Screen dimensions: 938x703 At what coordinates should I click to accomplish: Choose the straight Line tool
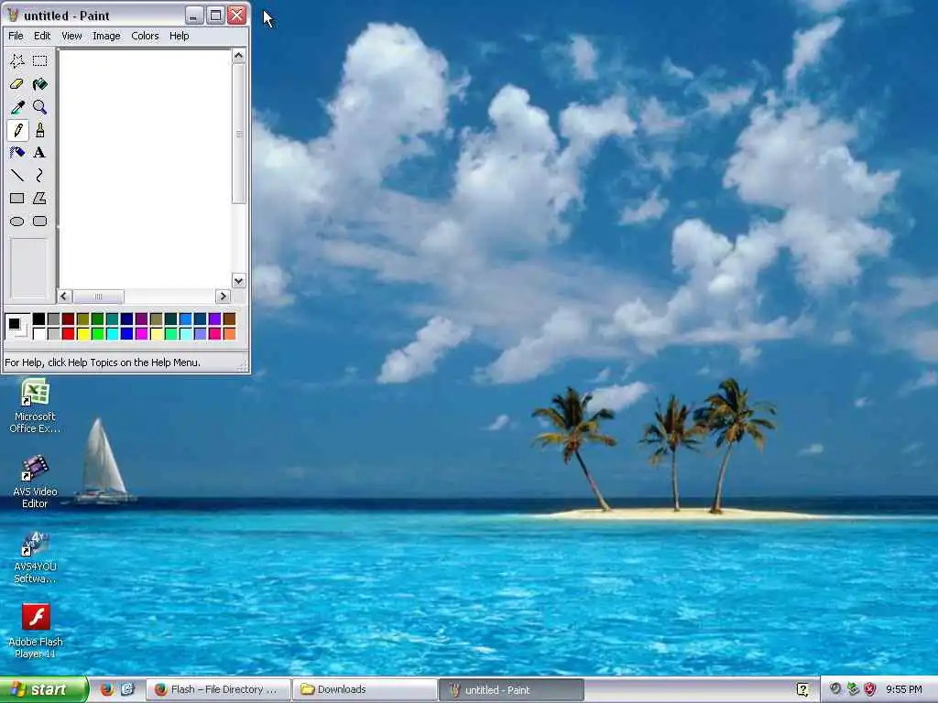16,175
